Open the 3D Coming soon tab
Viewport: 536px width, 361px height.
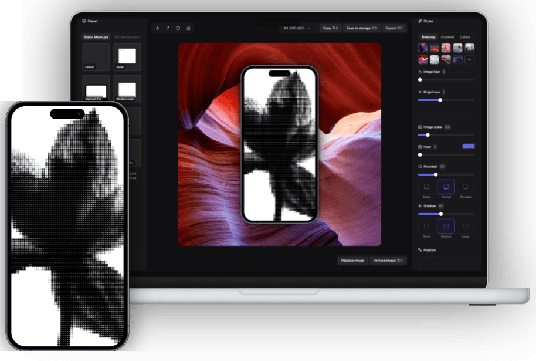[127, 37]
